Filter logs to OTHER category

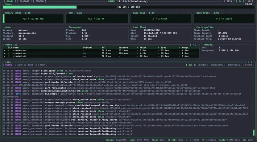pyautogui.click(x=248, y=65)
